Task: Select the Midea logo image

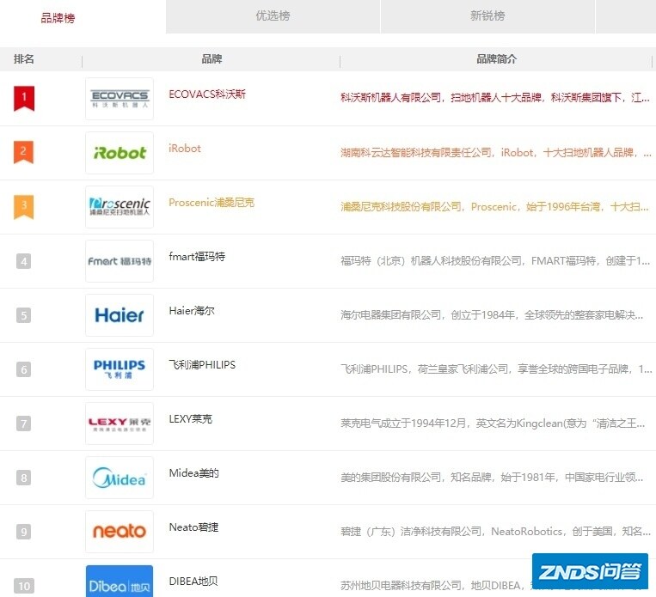Action: pos(120,478)
